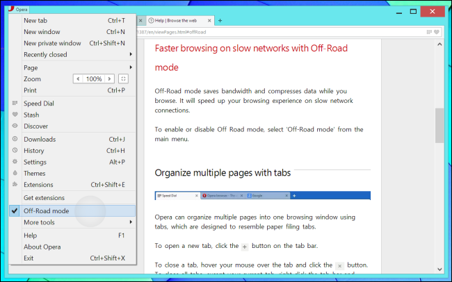
Task: Close the Help | Browse the web tab
Action: point(209,20)
